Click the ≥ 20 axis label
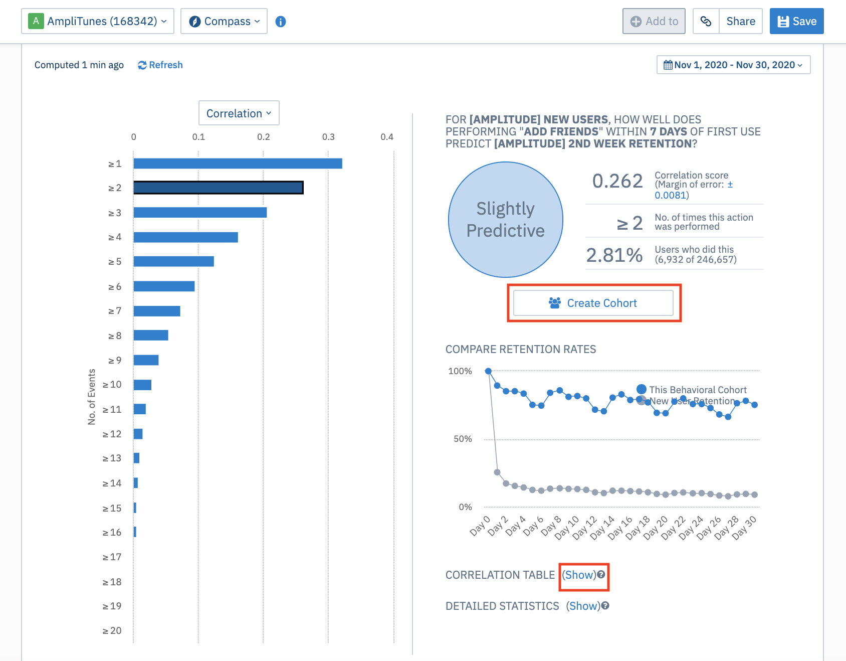This screenshot has width=846, height=661. (112, 630)
